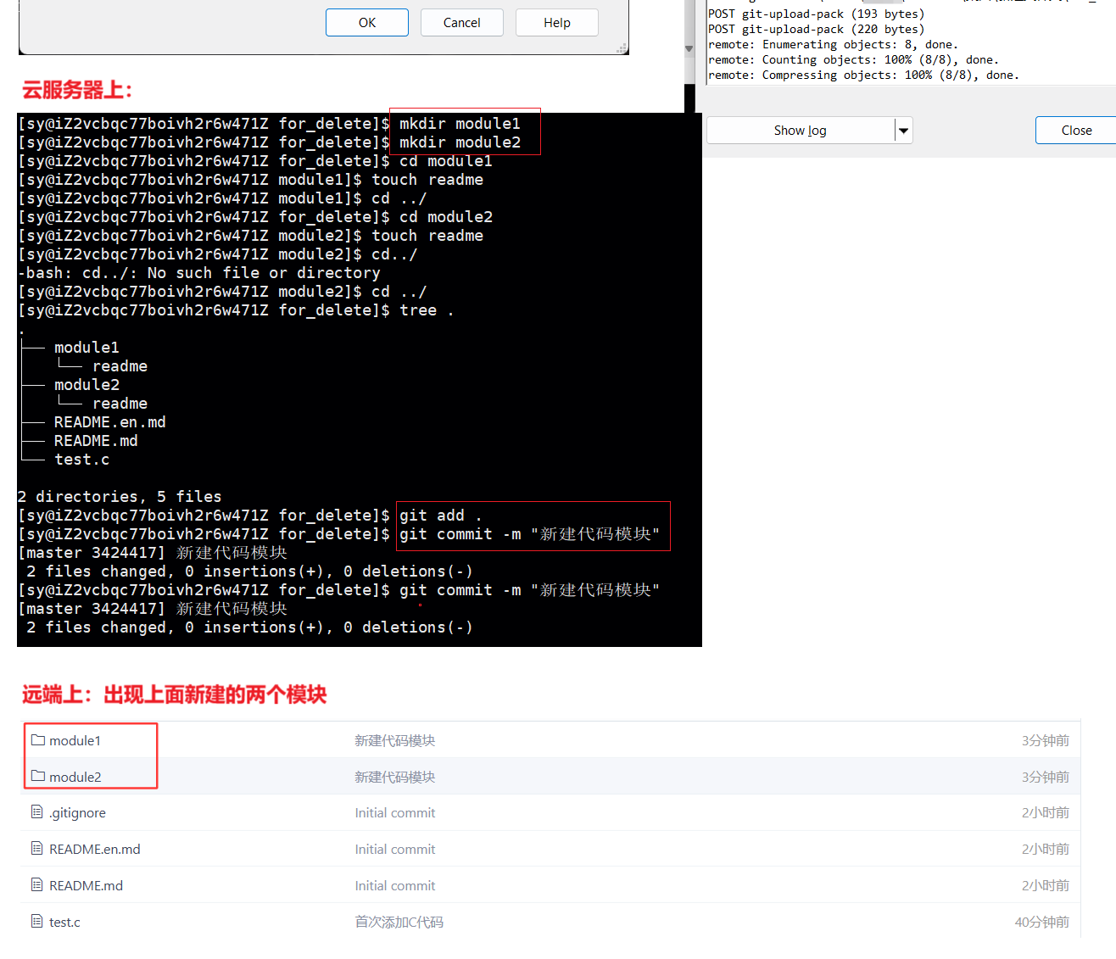Click the 2小时前 timestamp for .gitignore

coord(1045,813)
